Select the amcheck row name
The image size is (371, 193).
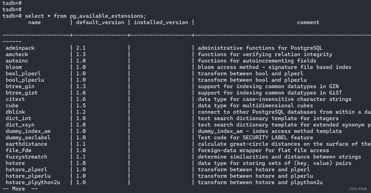17,54
